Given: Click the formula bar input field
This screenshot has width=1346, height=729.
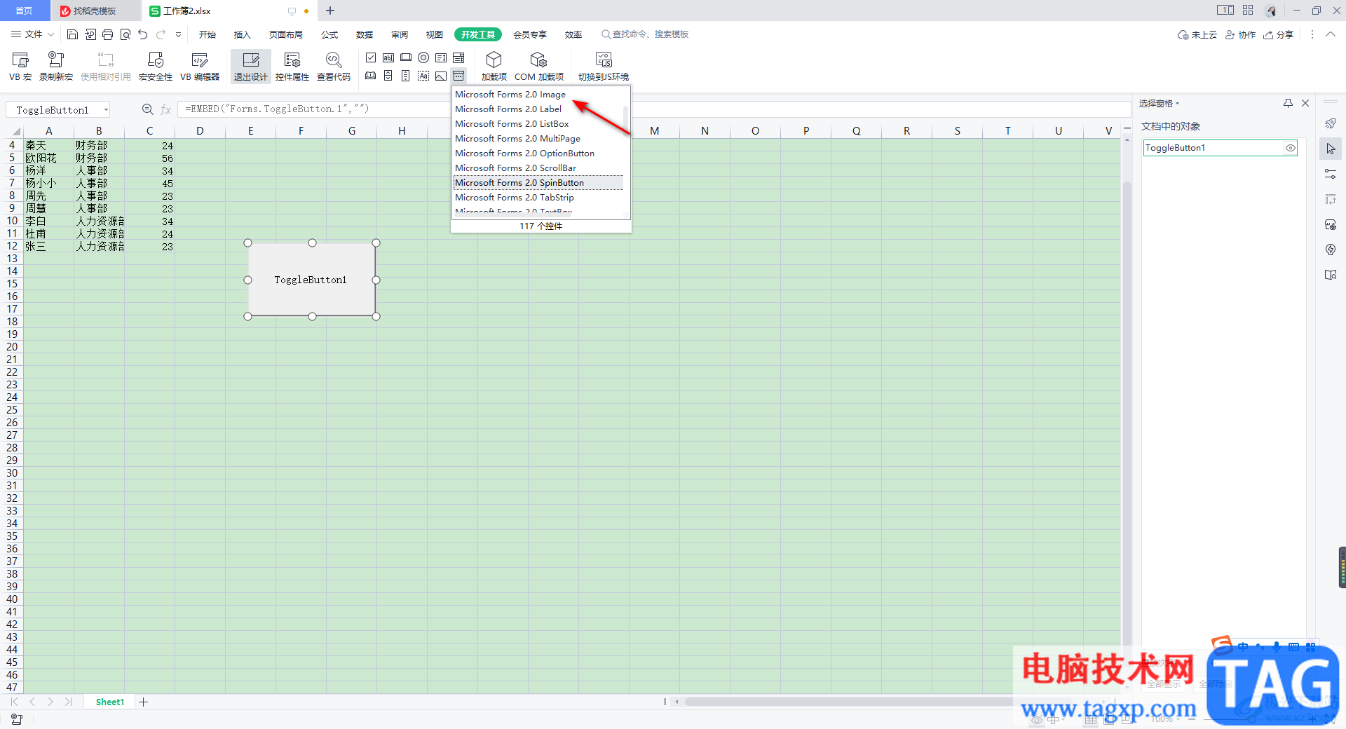Looking at the screenshot, I should (653, 109).
